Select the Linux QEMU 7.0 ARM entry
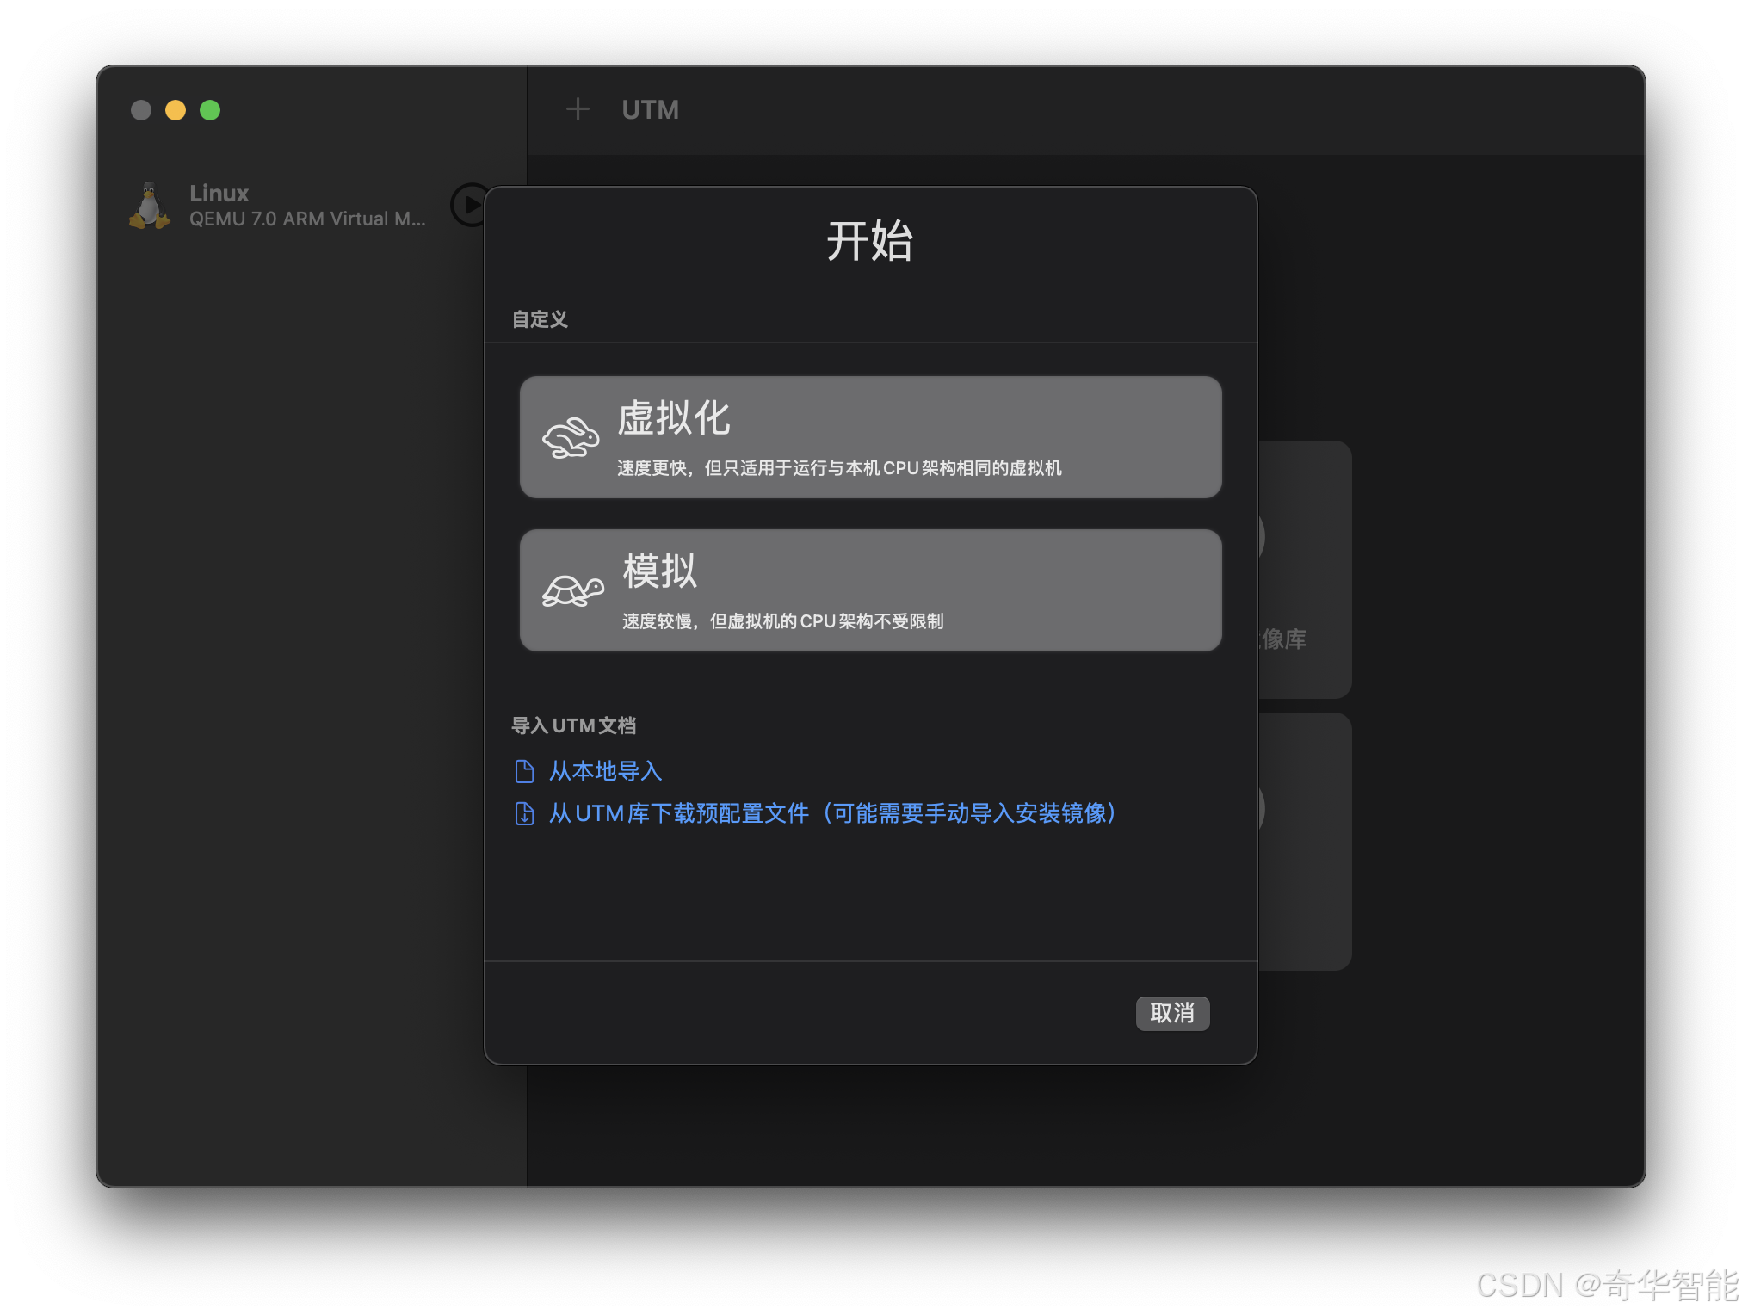 [x=306, y=206]
